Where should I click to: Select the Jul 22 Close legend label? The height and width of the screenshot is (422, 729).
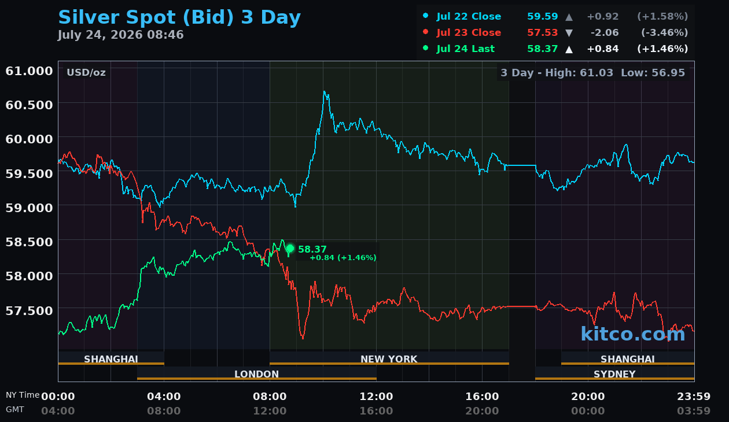pyautogui.click(x=469, y=17)
